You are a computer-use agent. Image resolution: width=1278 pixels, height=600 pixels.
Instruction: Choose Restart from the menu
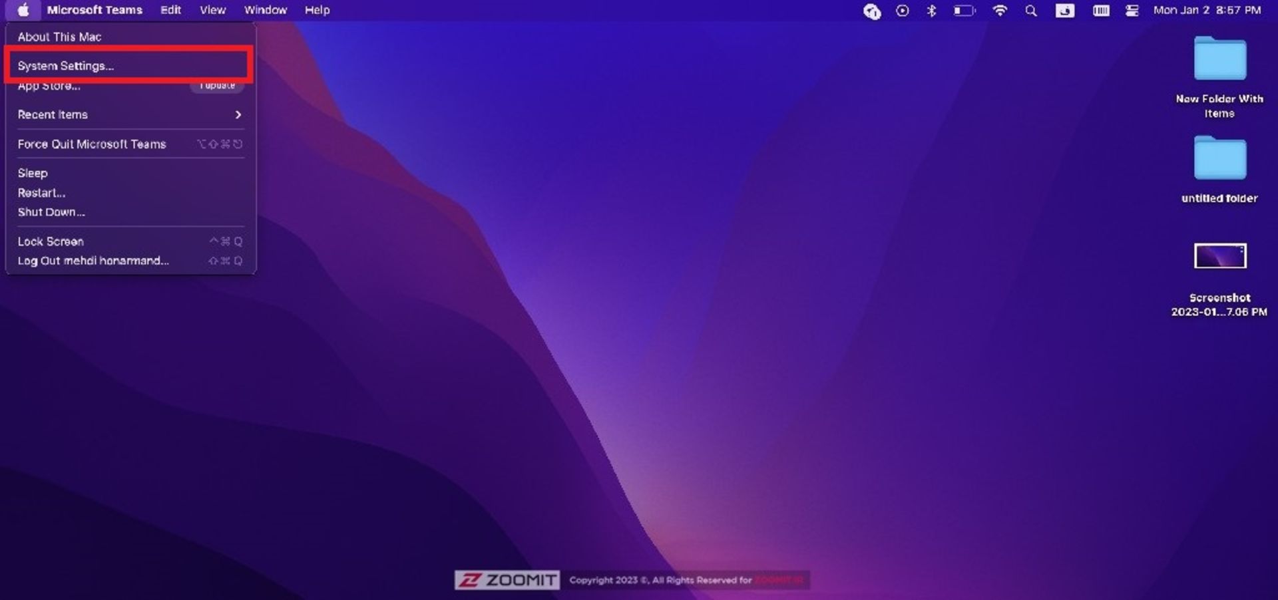click(x=130, y=193)
